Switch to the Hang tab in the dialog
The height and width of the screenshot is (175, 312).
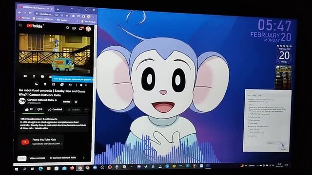254,95
